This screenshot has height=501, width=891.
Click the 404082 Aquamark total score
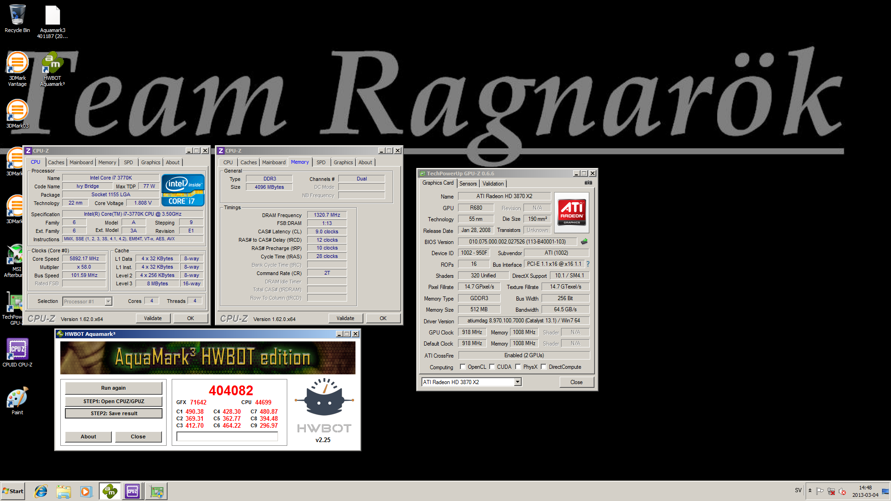coord(231,391)
